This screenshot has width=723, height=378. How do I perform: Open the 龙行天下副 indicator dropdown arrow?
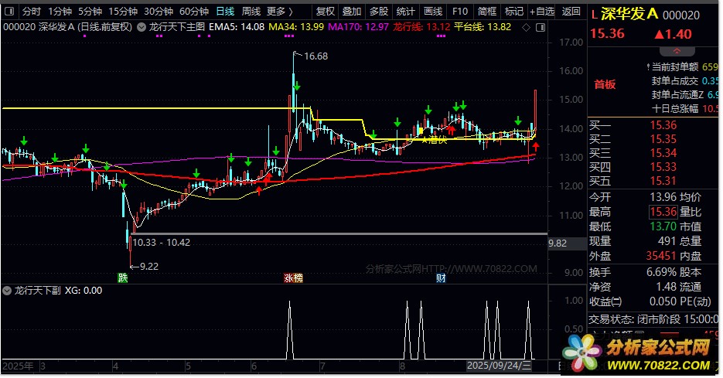click(7, 291)
